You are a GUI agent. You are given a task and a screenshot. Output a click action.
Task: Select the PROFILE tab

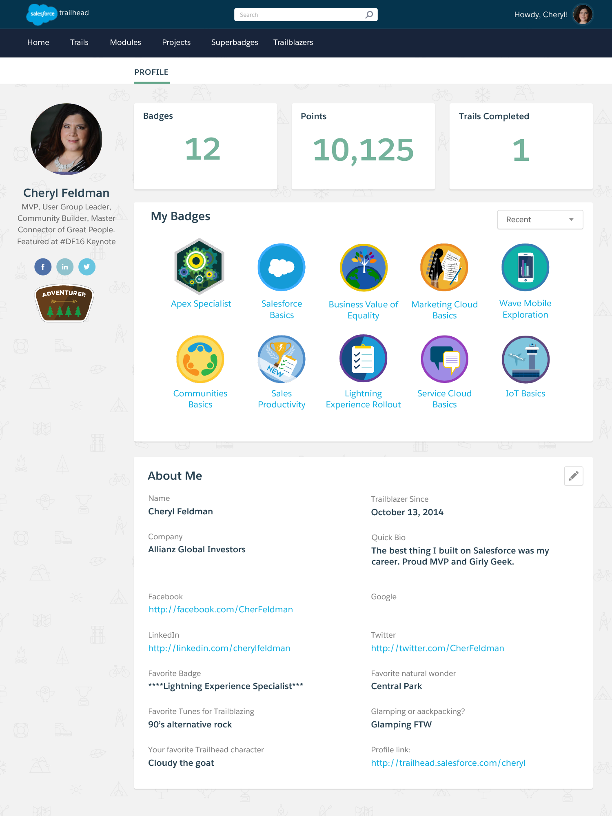tap(151, 72)
